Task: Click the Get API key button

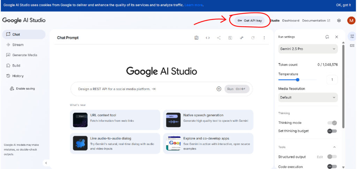Action: pyautogui.click(x=250, y=21)
